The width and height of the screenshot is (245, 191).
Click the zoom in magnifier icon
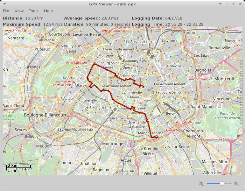(x=236, y=183)
